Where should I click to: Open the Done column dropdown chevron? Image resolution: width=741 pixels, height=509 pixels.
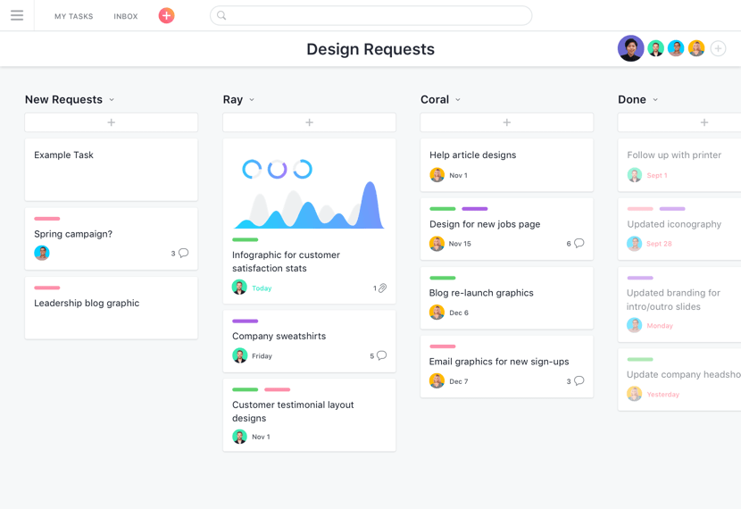tap(655, 100)
